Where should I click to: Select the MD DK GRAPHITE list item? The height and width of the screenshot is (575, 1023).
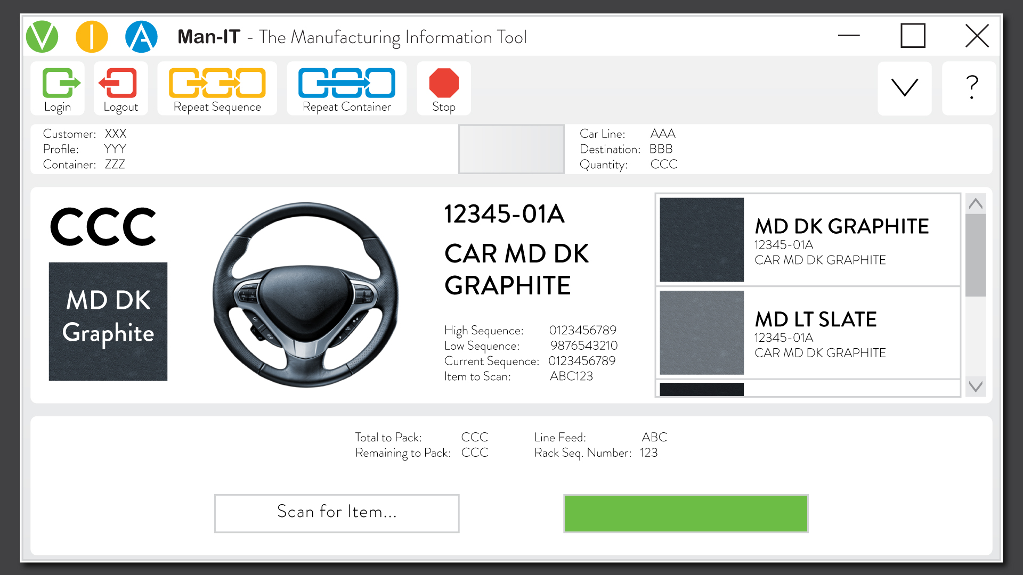coord(808,240)
